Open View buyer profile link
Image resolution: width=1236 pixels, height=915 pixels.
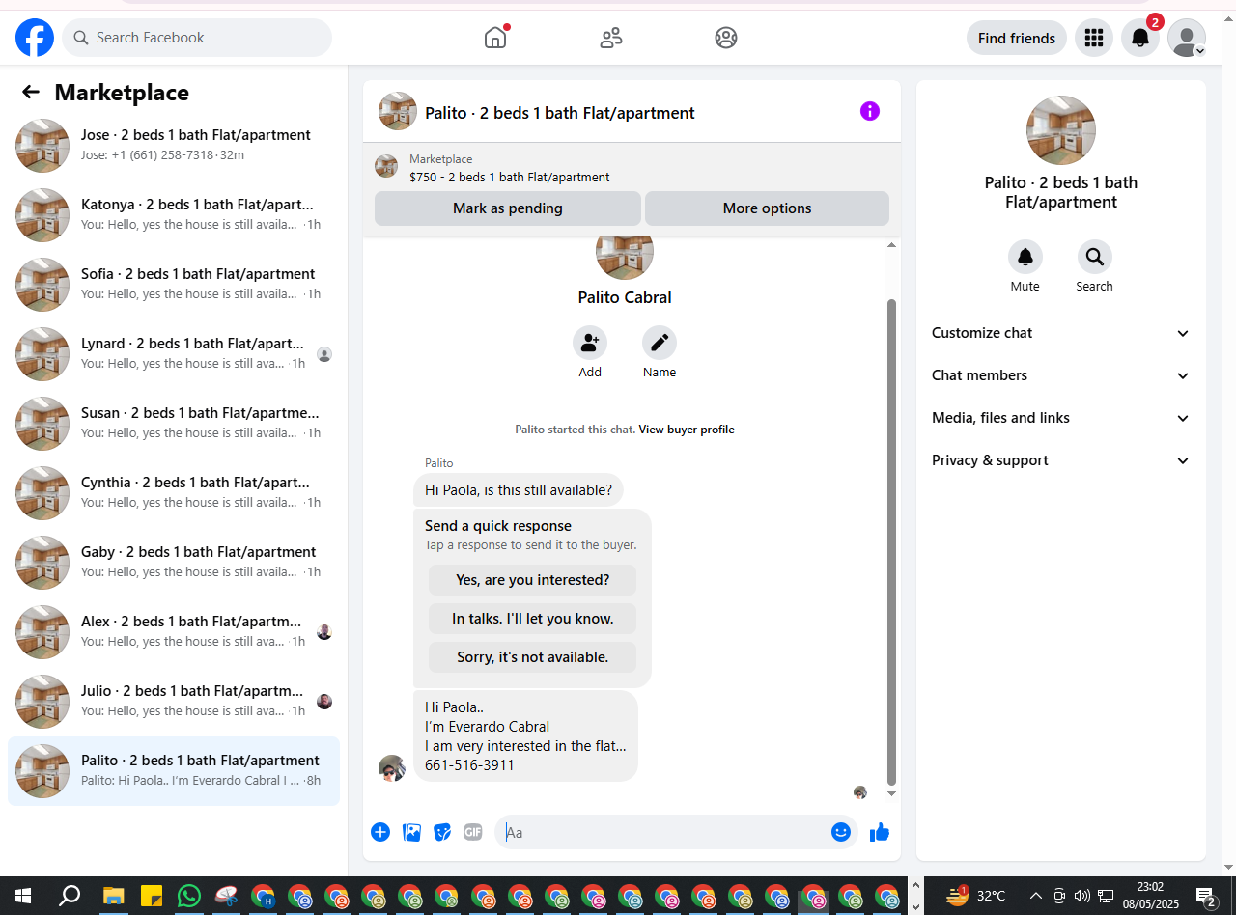pyautogui.click(x=687, y=430)
